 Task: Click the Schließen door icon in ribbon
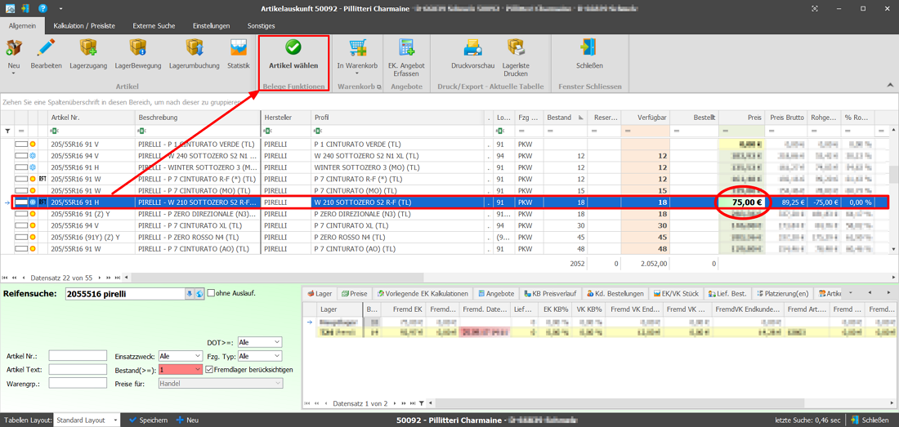pos(589,48)
